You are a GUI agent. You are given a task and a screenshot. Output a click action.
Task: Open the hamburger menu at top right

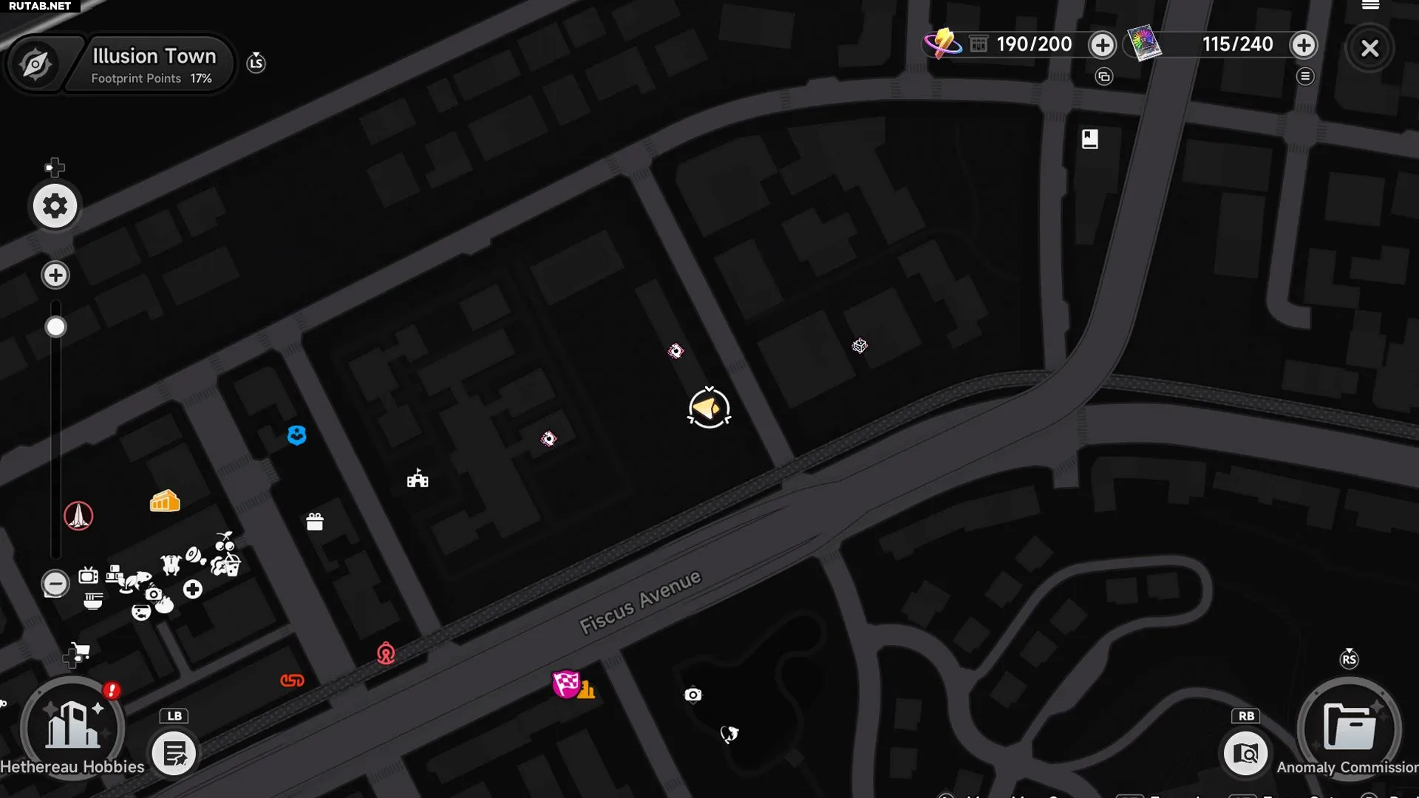click(x=1371, y=5)
